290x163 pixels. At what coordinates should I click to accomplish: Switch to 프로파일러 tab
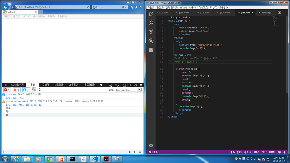pos(90,85)
